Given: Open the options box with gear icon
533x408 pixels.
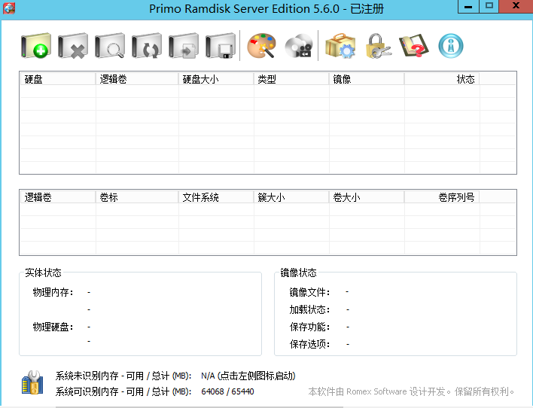Looking at the screenshot, I should [x=340, y=46].
